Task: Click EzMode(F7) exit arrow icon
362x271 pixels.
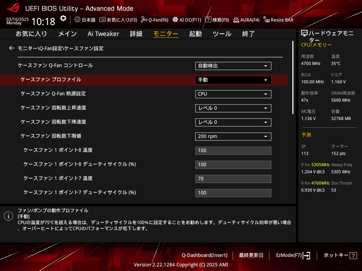Action: point(306,255)
